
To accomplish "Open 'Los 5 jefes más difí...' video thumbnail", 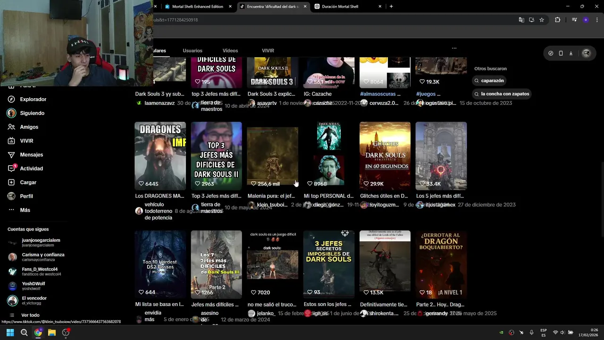I will click(441, 156).
